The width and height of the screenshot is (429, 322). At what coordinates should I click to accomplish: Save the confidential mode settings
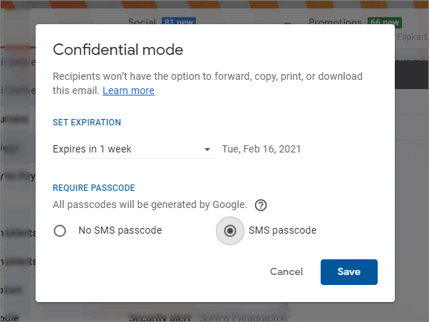[x=349, y=272]
